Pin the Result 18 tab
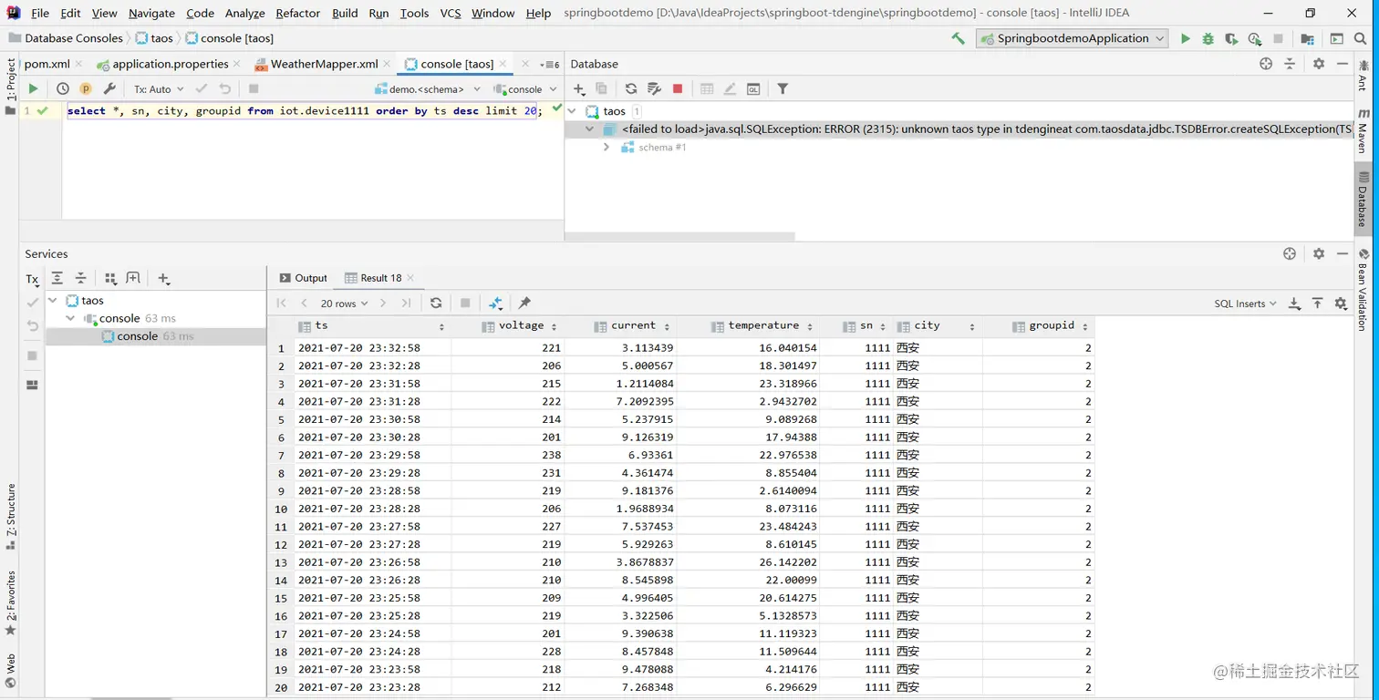 [524, 303]
